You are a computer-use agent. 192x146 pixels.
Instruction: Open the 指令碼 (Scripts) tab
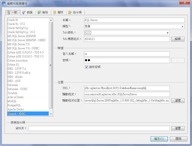[x=75, y=12]
